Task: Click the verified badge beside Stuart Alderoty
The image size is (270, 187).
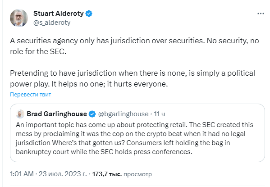Action: (89, 14)
